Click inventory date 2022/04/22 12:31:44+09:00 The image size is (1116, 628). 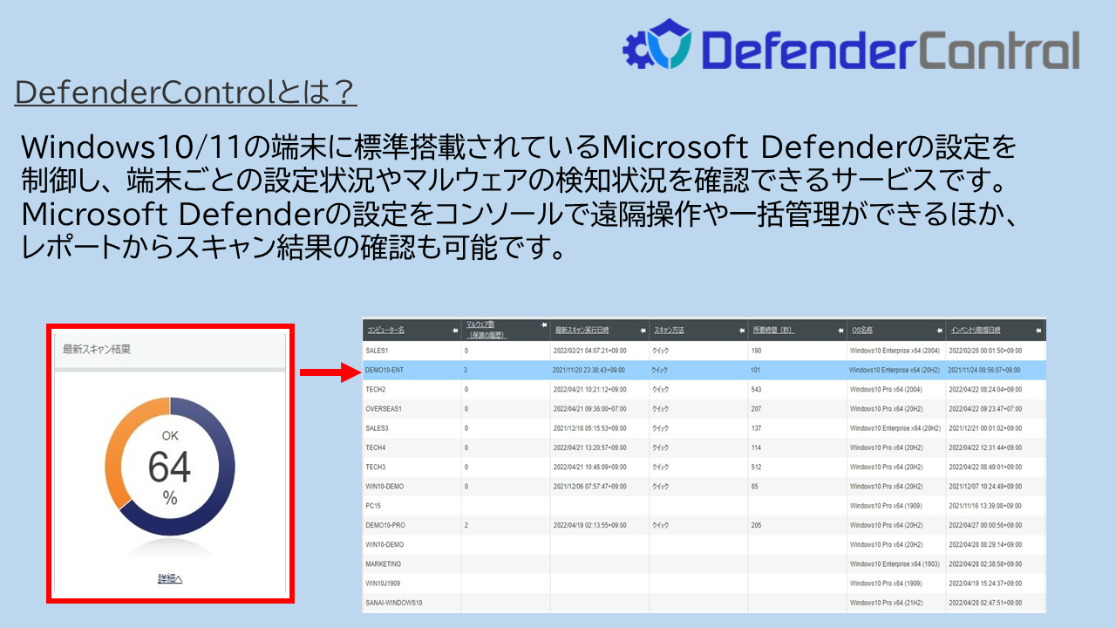coord(985,447)
